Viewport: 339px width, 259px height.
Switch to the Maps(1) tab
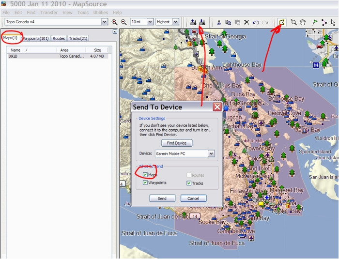pos(10,38)
